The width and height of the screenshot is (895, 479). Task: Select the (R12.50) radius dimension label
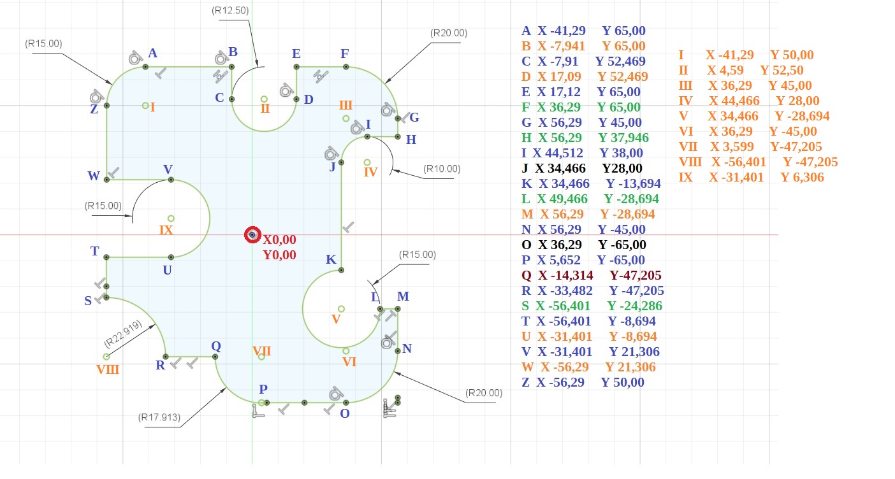(x=230, y=10)
